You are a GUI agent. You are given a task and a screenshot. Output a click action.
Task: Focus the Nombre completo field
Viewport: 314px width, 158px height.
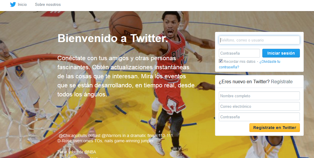click(259, 96)
